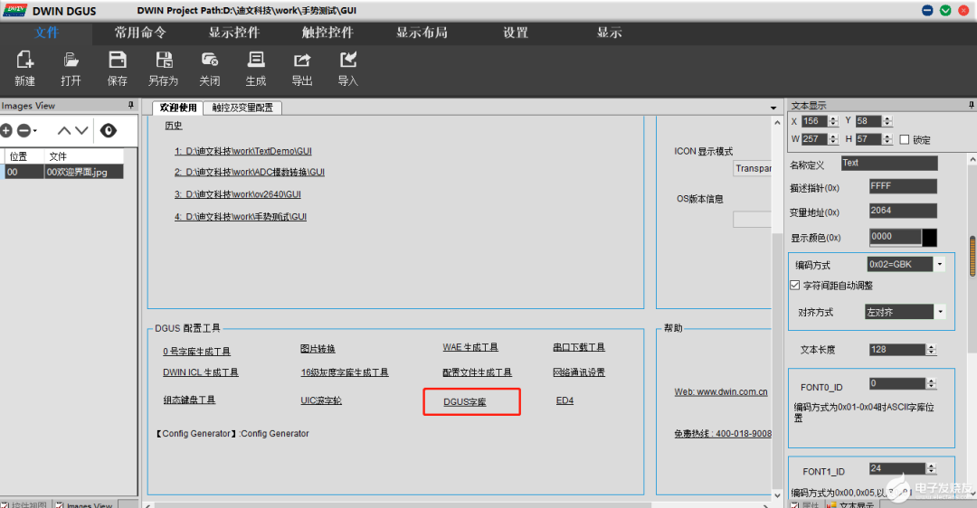This screenshot has height=508, width=977.
Task: Open history project ADC模数转换\GUI
Action: coord(250,172)
